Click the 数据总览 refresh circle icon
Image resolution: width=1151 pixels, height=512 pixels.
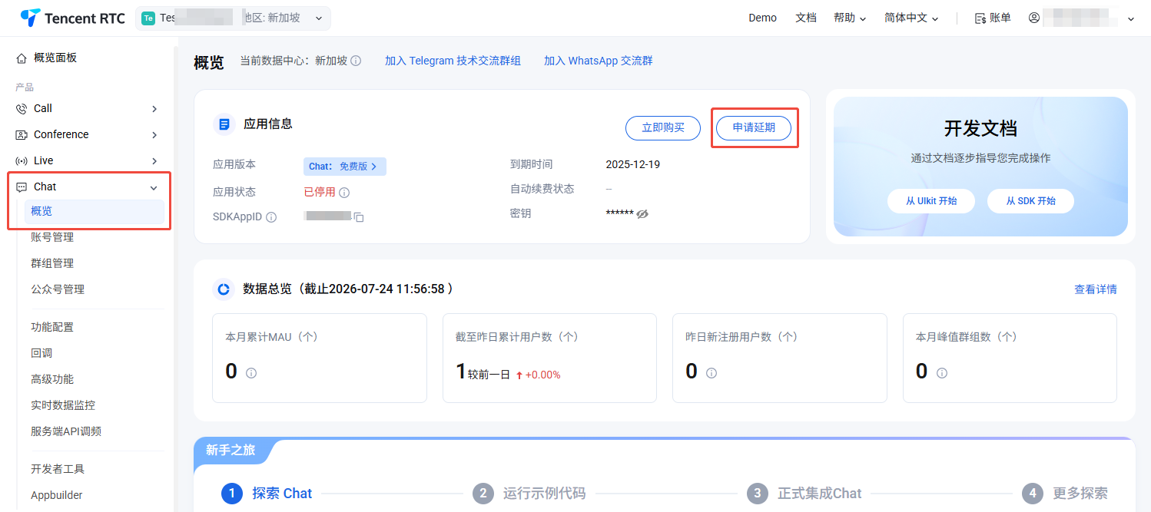[x=224, y=289]
